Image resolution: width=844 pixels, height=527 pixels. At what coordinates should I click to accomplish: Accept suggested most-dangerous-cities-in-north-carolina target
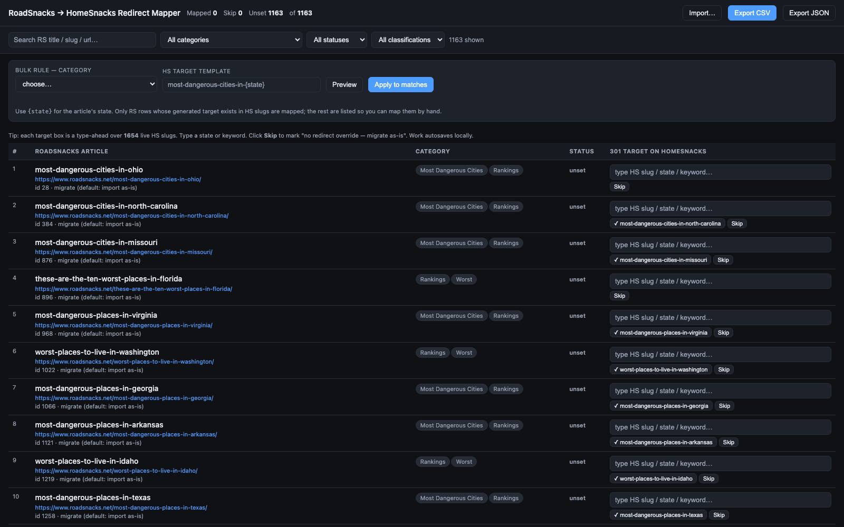coord(667,224)
